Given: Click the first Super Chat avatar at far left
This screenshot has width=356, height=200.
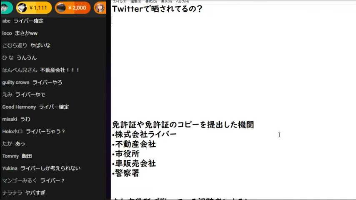Looking at the screenshot, I should (x=5, y=7).
